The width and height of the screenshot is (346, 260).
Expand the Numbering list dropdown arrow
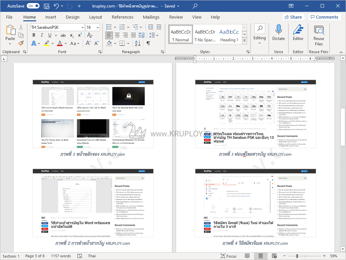[128, 27]
